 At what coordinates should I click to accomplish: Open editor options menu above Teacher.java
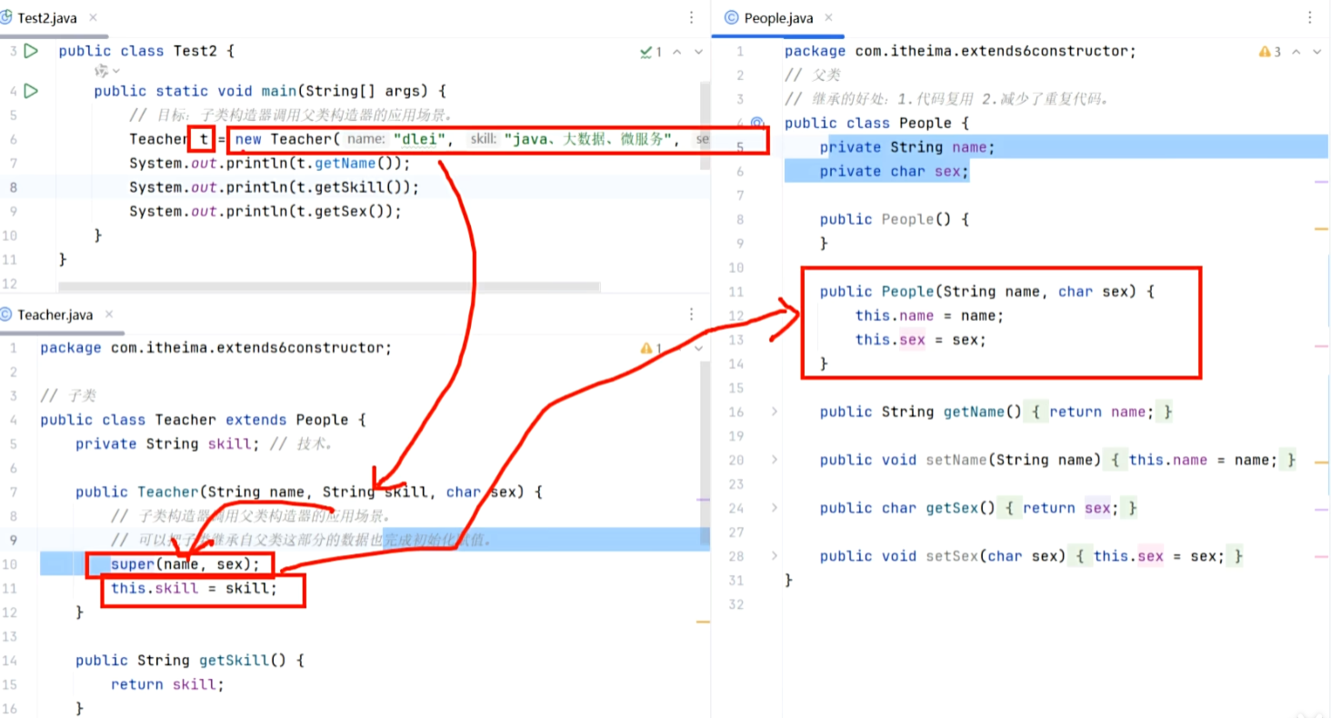click(x=690, y=314)
